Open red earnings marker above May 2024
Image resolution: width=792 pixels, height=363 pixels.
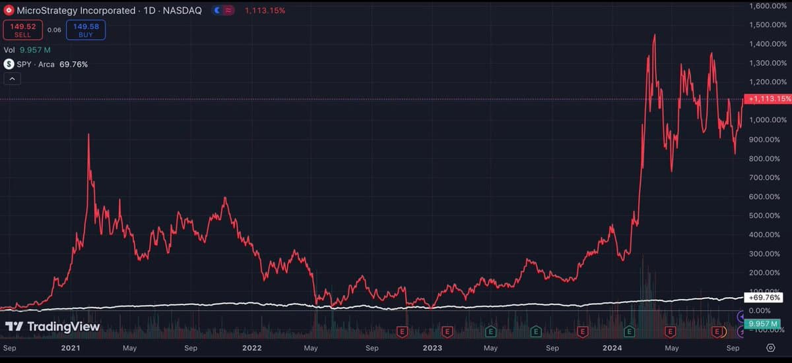[x=671, y=331]
